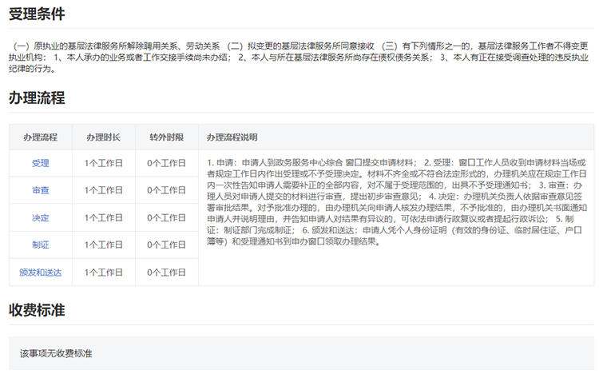Click the 办理流程说明 column header
The height and width of the screenshot is (374, 599).
[x=232, y=137]
